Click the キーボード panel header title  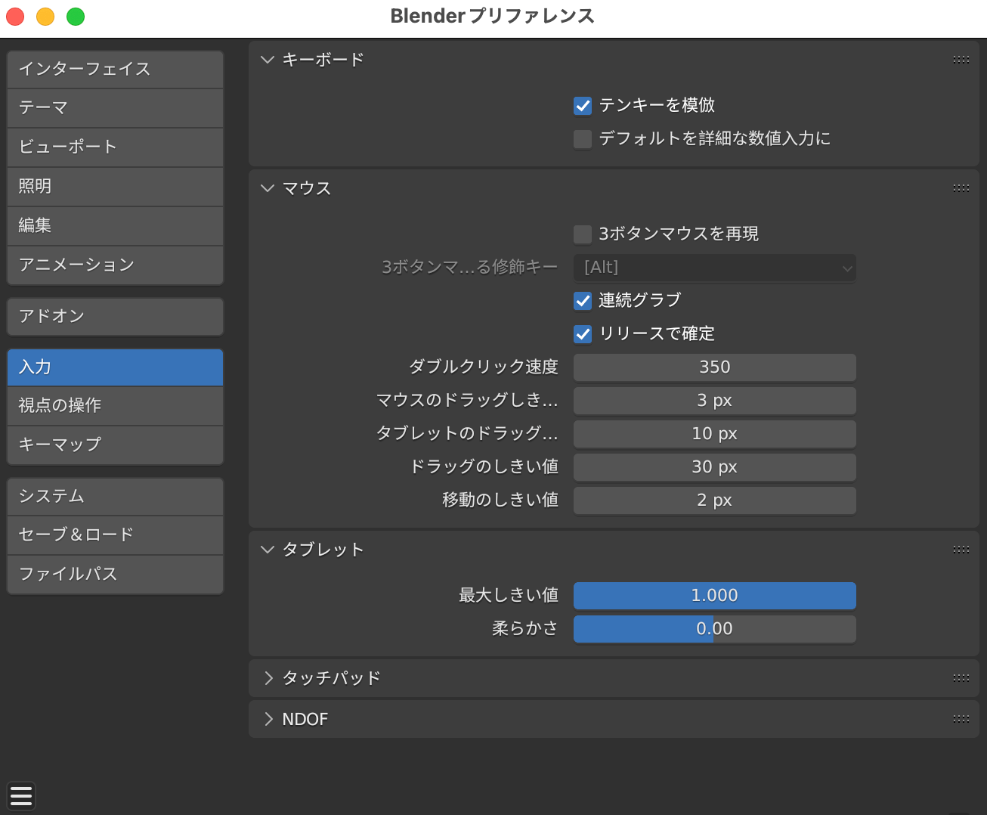323,60
